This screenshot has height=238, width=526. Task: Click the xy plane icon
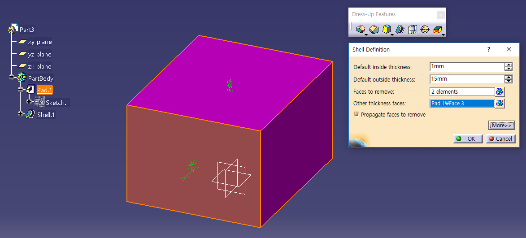[22, 42]
